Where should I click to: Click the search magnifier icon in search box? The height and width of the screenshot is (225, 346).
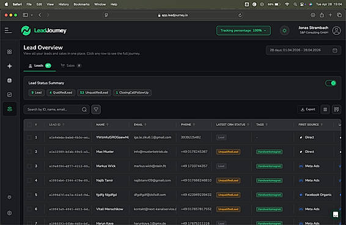pos(84,109)
